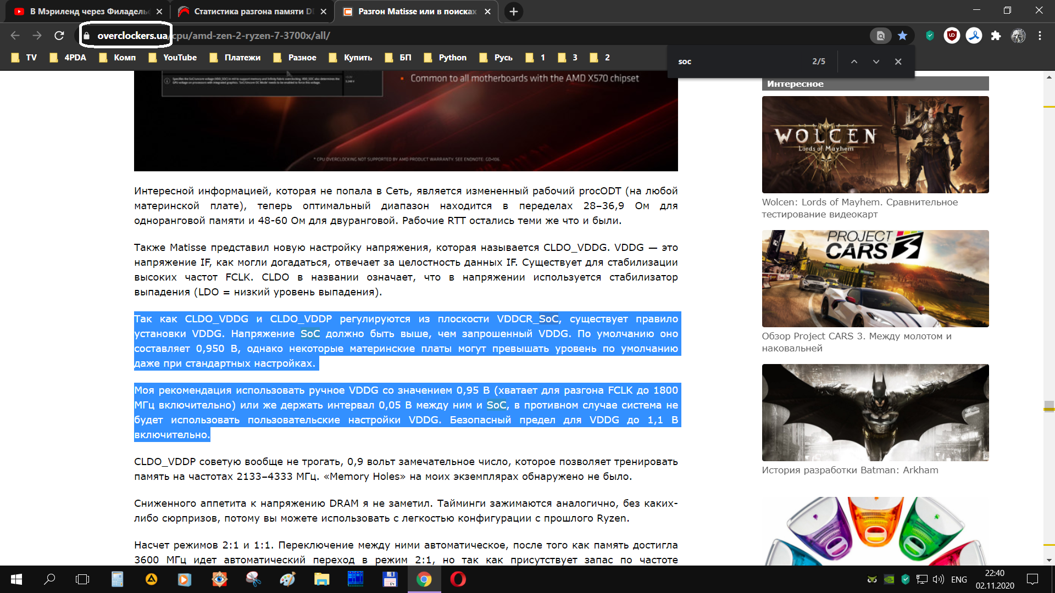Screen dimensions: 1055x593
Task: Reload the page with the refresh icon
Action: [x=59, y=36]
